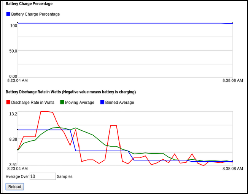Click the green Moving Average legend swatch
The height and width of the screenshot is (194, 248).
click(62, 102)
